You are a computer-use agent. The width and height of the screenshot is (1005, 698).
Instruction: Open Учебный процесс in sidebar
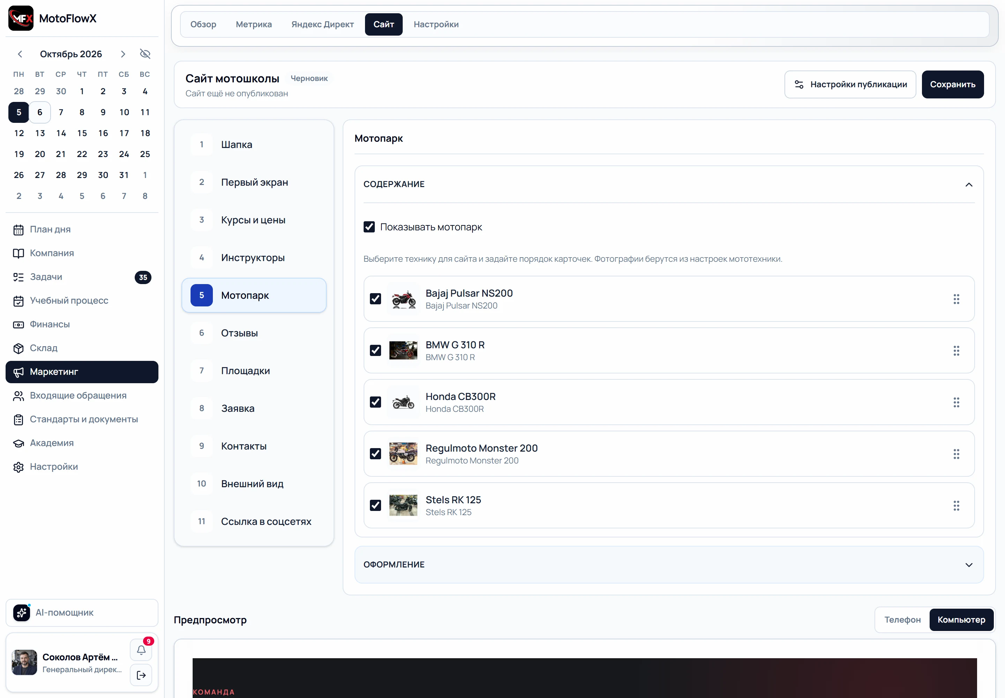tap(82, 300)
